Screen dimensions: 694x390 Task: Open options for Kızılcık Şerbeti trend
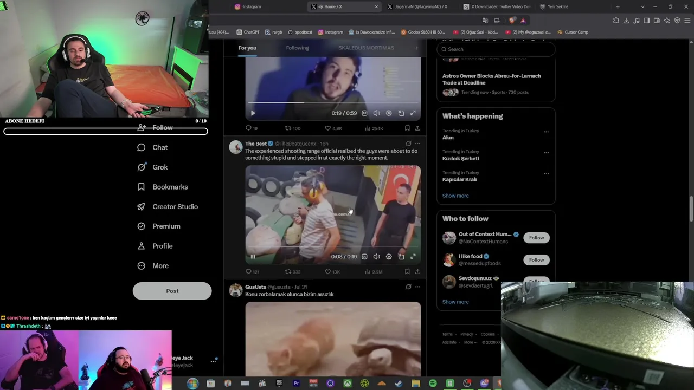point(546,153)
